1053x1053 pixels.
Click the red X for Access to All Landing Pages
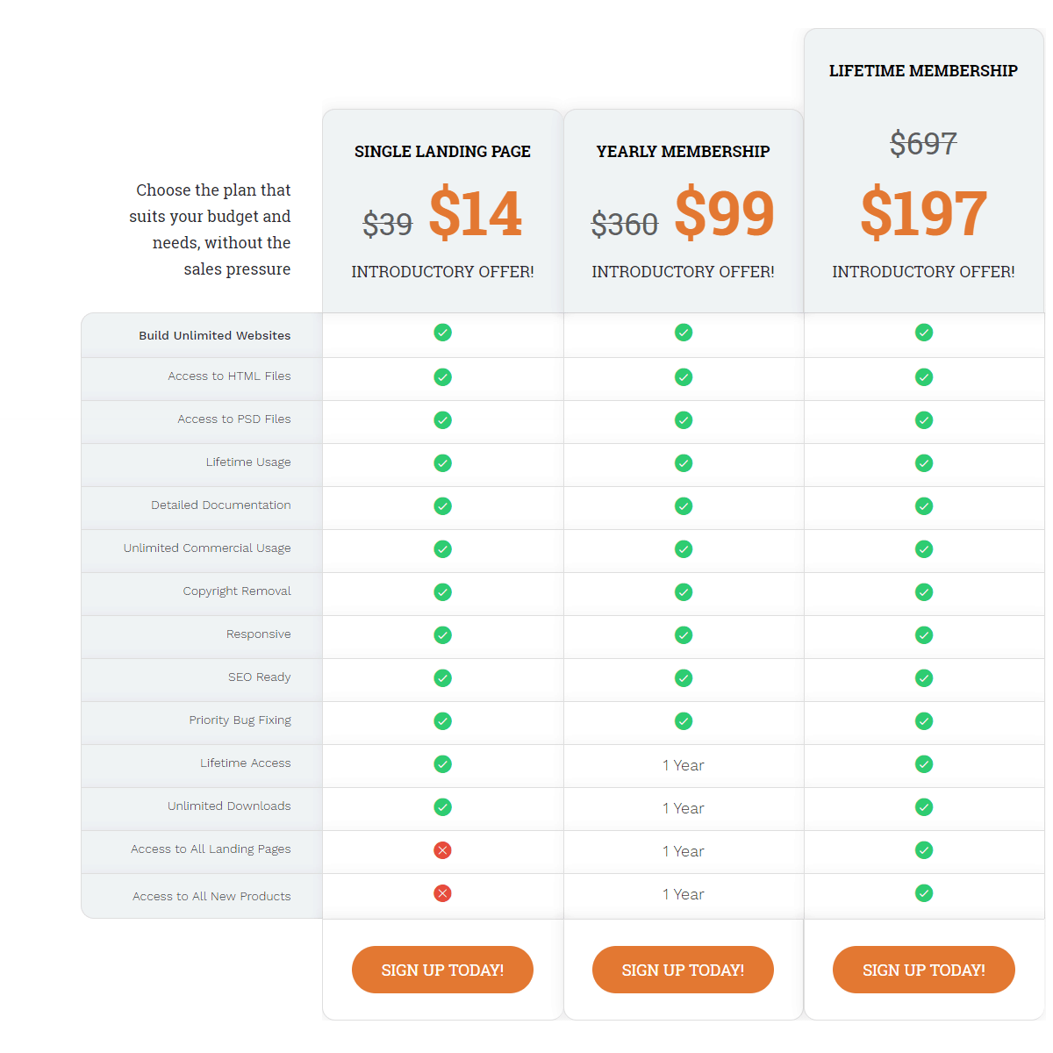442,849
